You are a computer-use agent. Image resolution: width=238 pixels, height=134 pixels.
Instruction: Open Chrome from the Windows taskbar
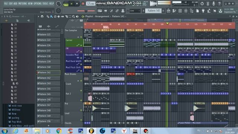59,131
